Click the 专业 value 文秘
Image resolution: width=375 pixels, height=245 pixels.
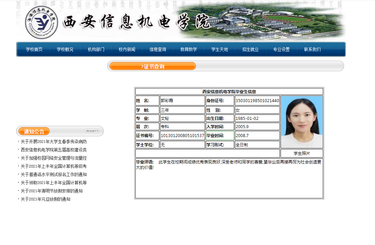click(x=165, y=118)
